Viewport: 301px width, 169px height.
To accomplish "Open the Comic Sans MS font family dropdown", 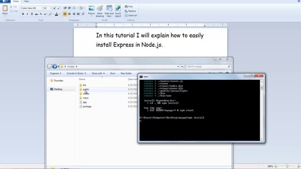I will pyautogui.click(x=42, y=8).
